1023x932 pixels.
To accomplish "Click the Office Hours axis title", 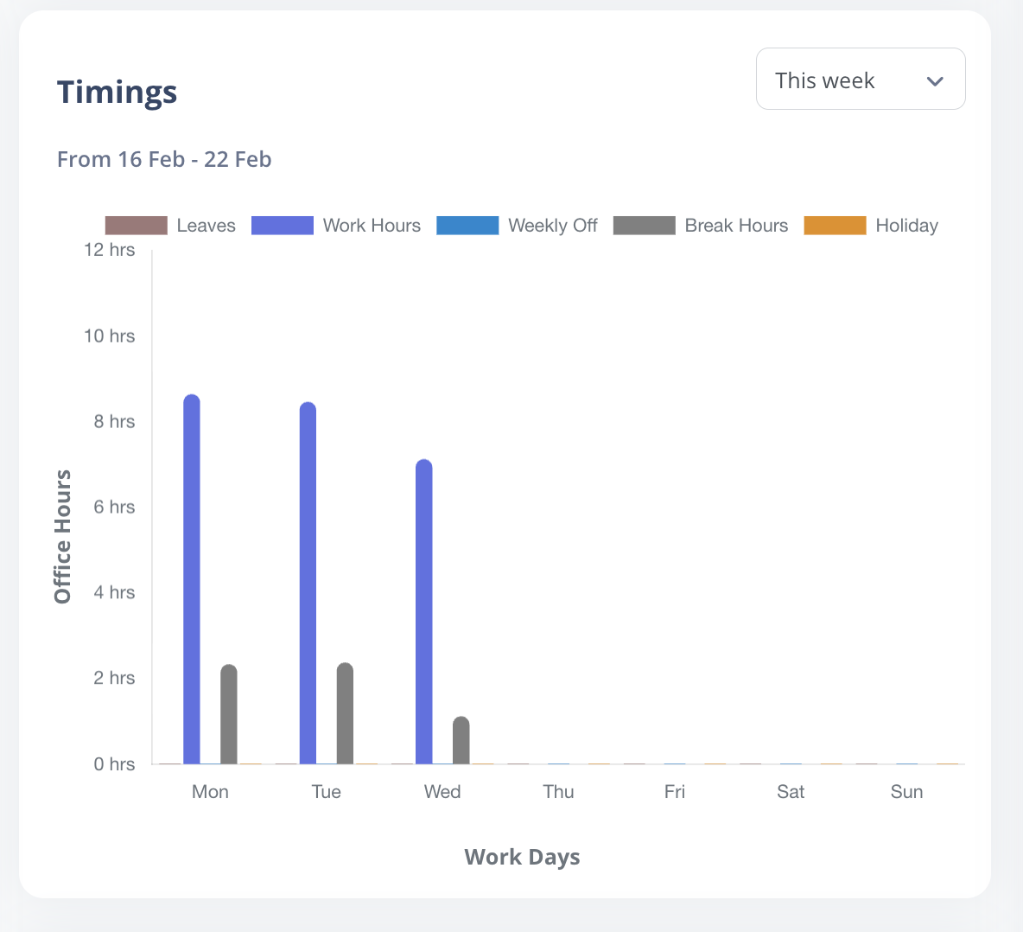I will (62, 537).
